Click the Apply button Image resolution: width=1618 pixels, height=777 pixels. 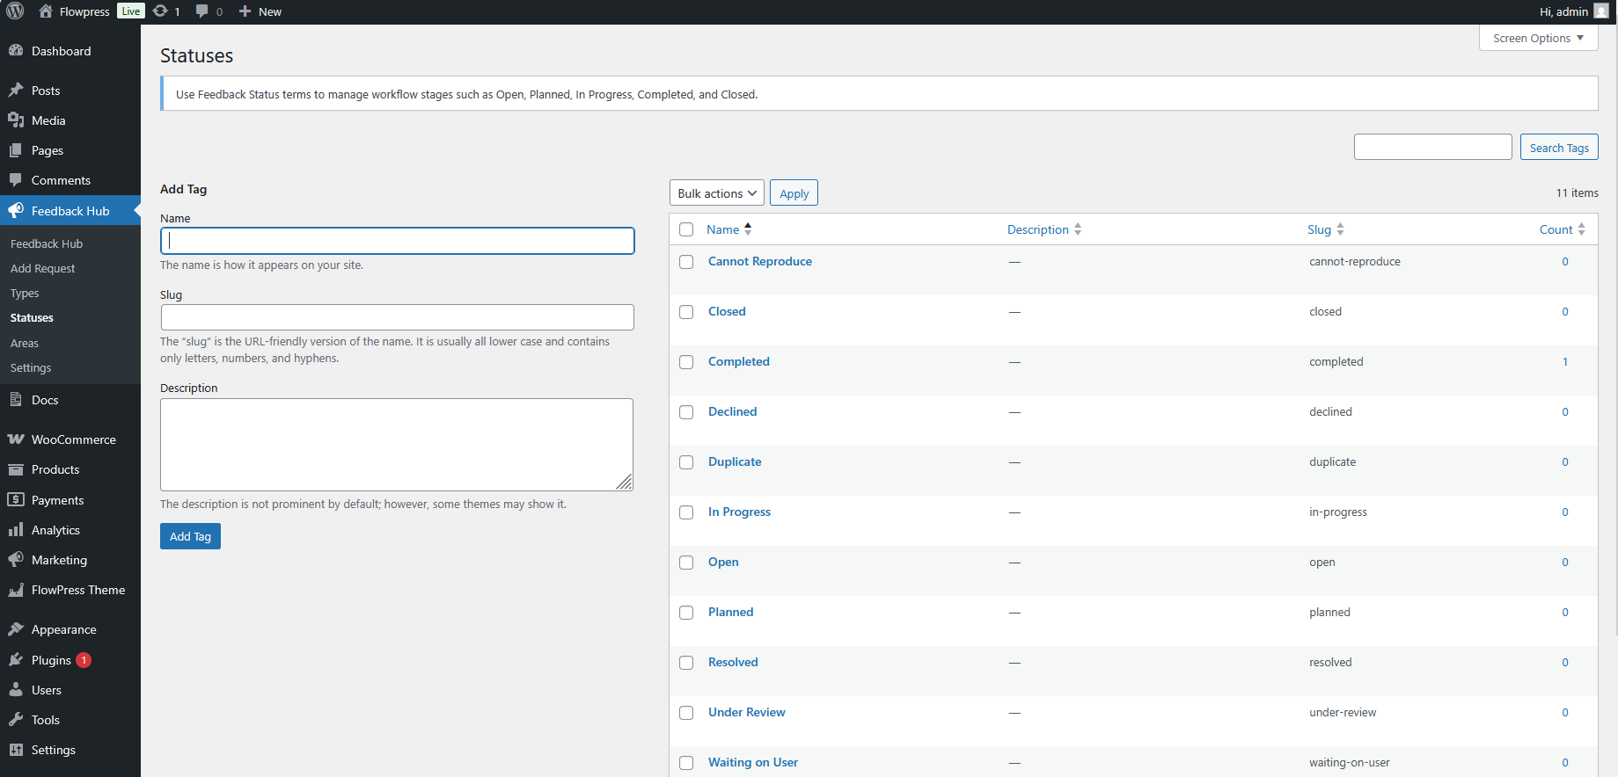(794, 193)
